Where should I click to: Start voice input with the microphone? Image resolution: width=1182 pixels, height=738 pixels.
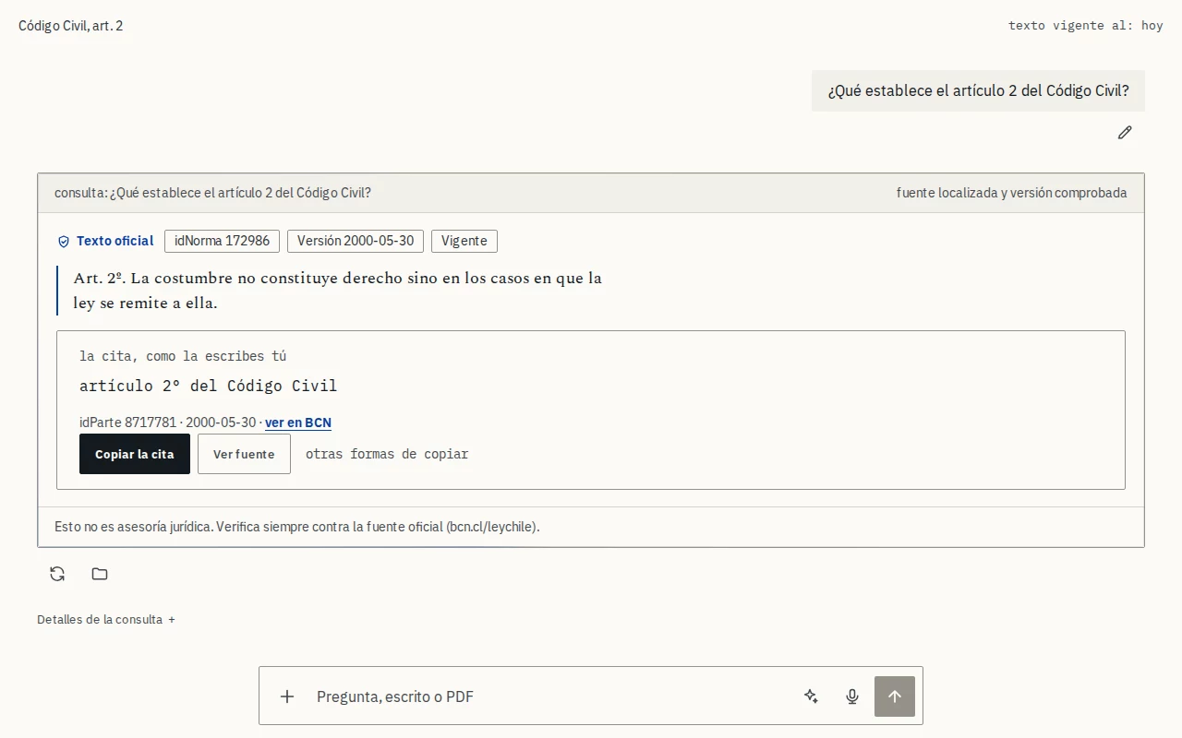click(x=852, y=696)
